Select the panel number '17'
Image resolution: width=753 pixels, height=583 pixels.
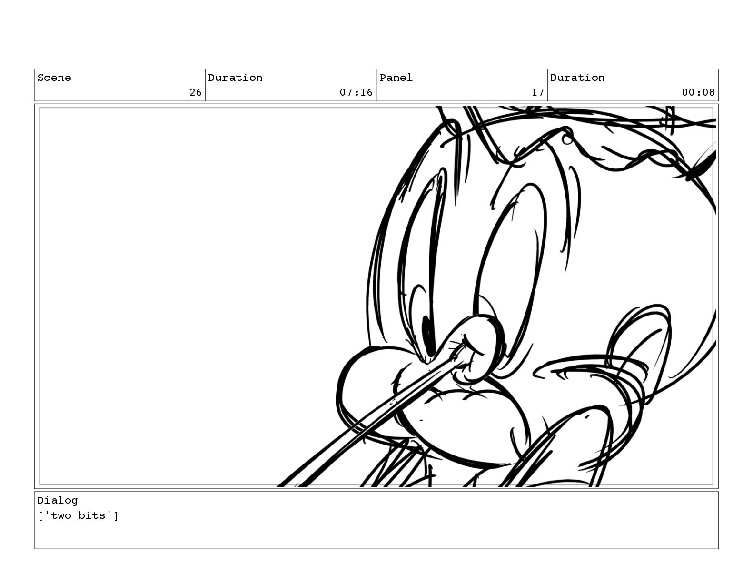click(x=538, y=92)
